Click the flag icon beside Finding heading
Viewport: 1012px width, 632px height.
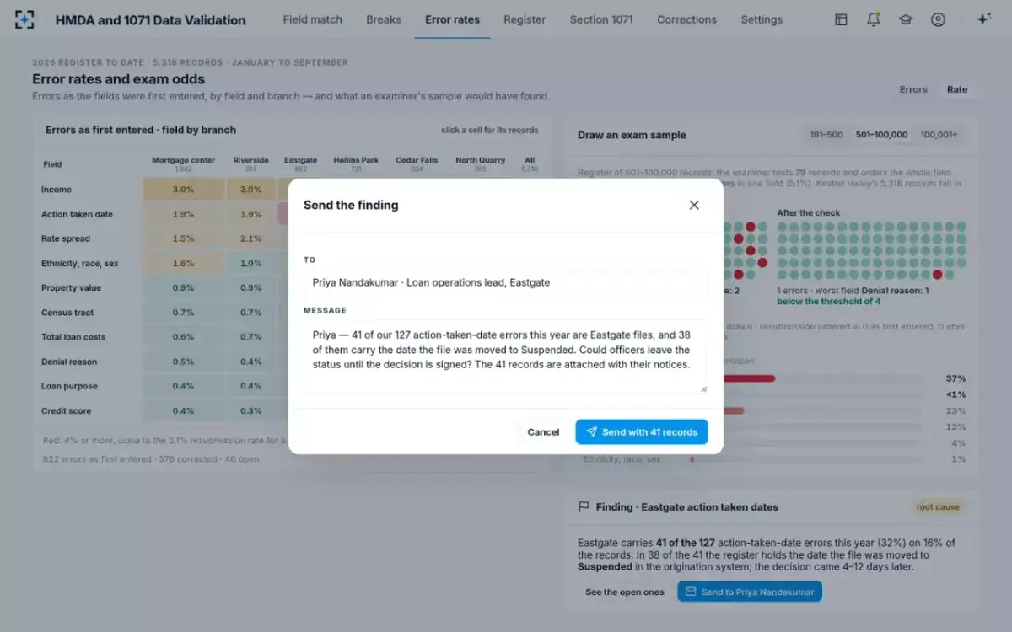[584, 507]
